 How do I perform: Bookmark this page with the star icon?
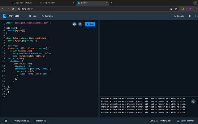coord(176,9)
